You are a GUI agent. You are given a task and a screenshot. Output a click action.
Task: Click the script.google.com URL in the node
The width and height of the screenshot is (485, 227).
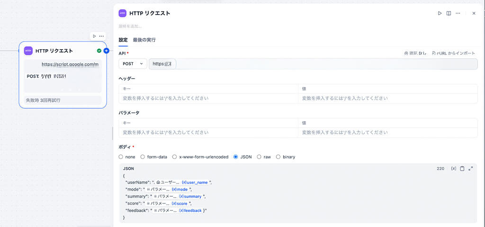click(x=70, y=64)
